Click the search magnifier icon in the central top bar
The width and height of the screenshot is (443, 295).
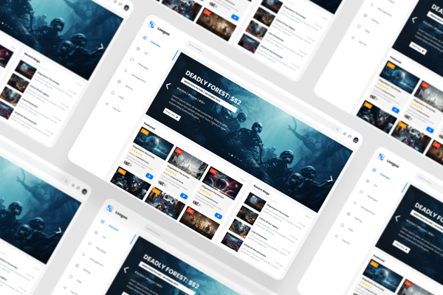pyautogui.click(x=337, y=129)
